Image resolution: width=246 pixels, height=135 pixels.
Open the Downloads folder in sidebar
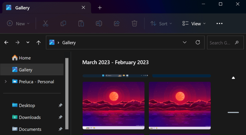pyautogui.click(x=30, y=117)
